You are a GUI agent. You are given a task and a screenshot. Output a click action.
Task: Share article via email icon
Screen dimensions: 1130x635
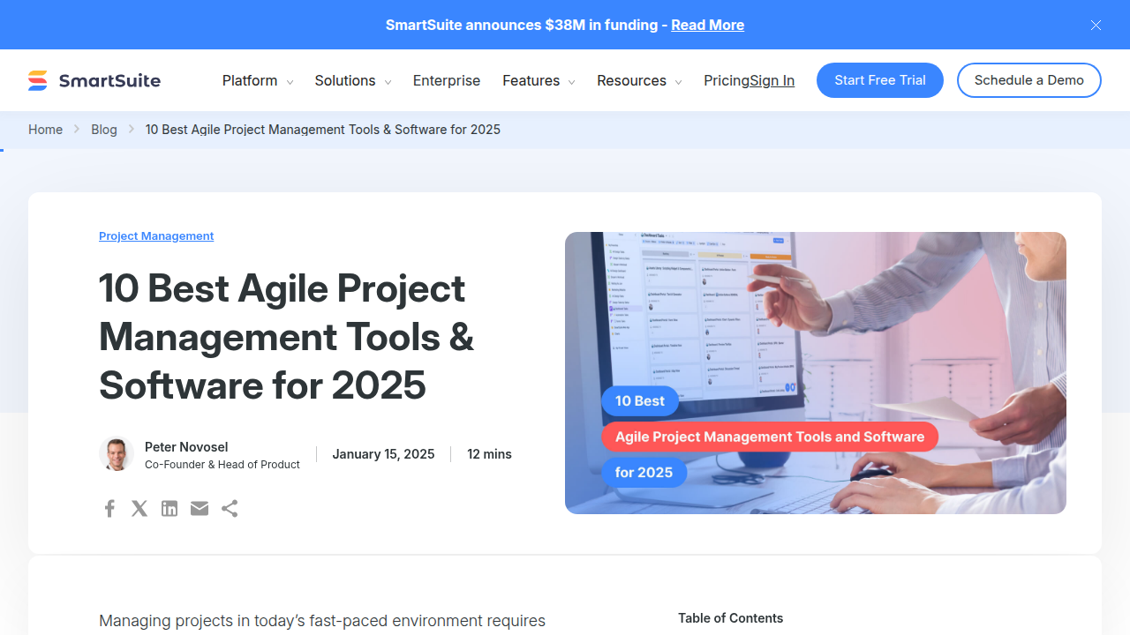(x=200, y=508)
